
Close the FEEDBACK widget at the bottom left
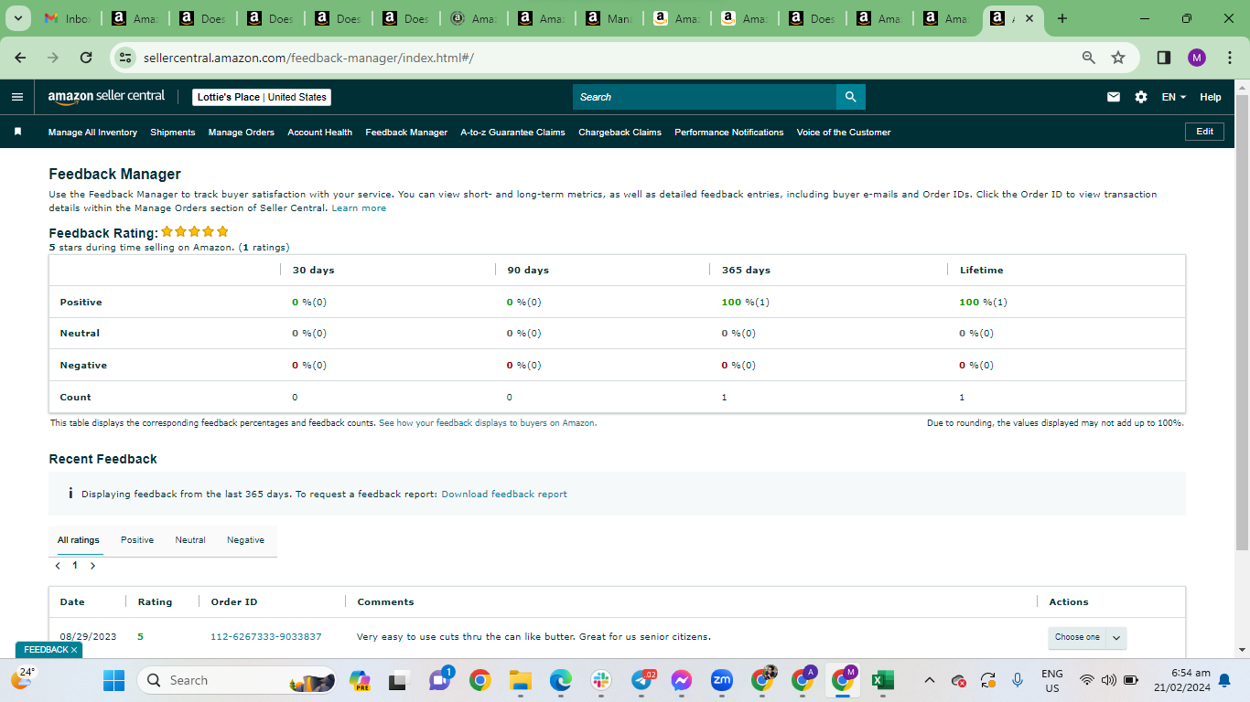(x=74, y=650)
